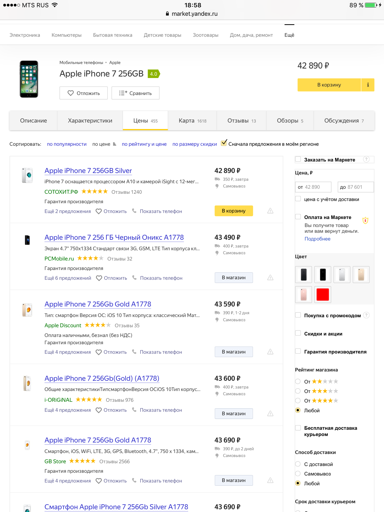The width and height of the screenshot is (384, 512).
Task: Select the Самовывоз delivery method radio
Action: 298,473
